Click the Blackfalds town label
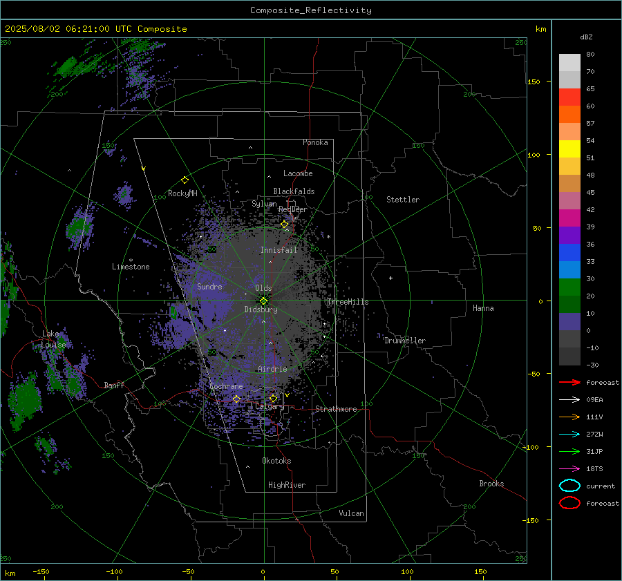The height and width of the screenshot is (581, 622). 294,191
